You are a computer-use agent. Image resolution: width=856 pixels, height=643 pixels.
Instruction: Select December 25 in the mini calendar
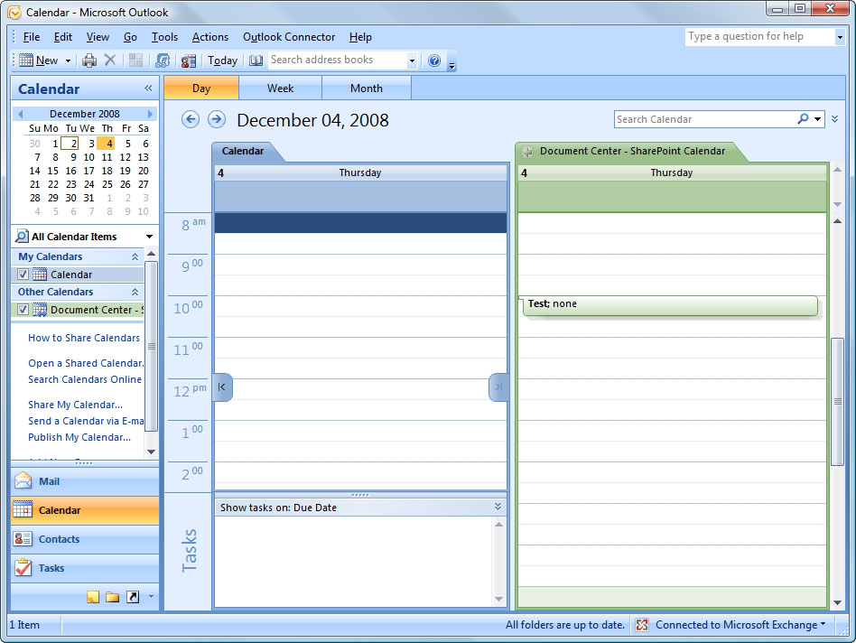tap(107, 184)
